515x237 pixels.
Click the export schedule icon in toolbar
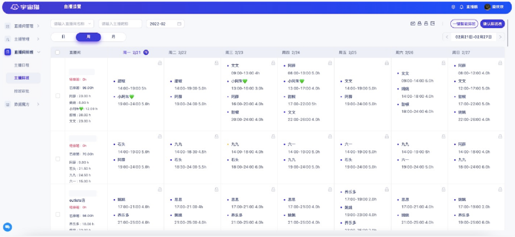click(x=433, y=24)
